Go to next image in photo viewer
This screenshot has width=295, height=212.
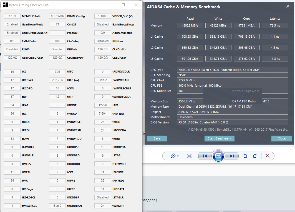click(x=232, y=156)
